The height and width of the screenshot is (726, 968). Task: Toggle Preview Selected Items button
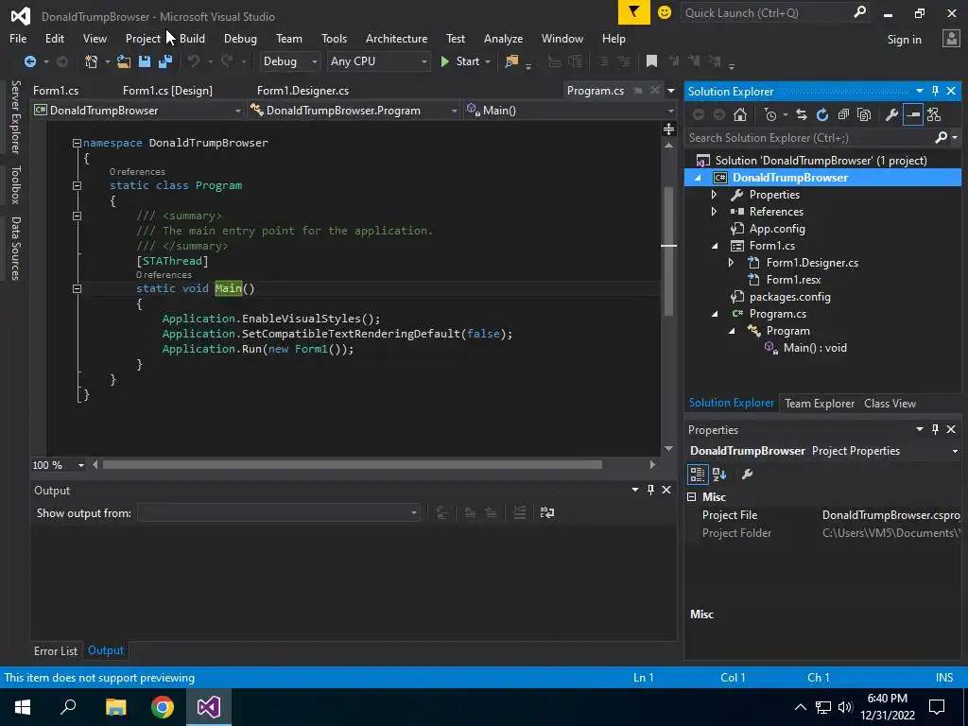point(912,114)
